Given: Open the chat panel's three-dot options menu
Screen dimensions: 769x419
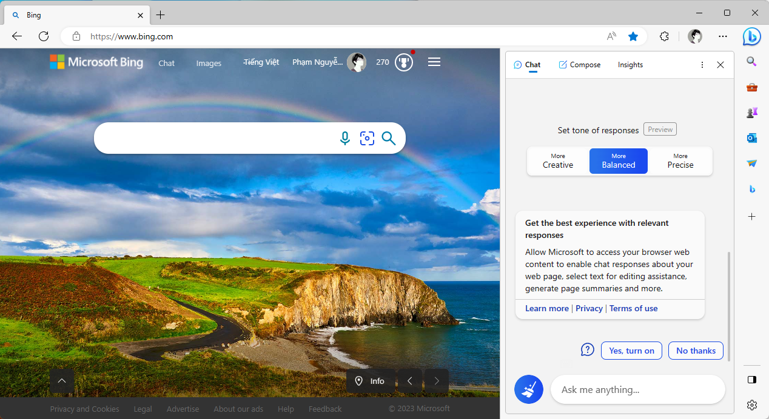Looking at the screenshot, I should pos(702,64).
